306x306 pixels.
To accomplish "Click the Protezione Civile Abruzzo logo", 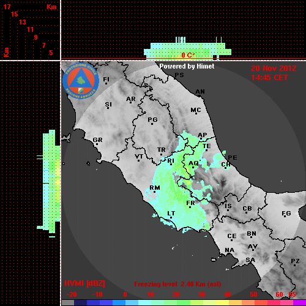I will click(81, 81).
